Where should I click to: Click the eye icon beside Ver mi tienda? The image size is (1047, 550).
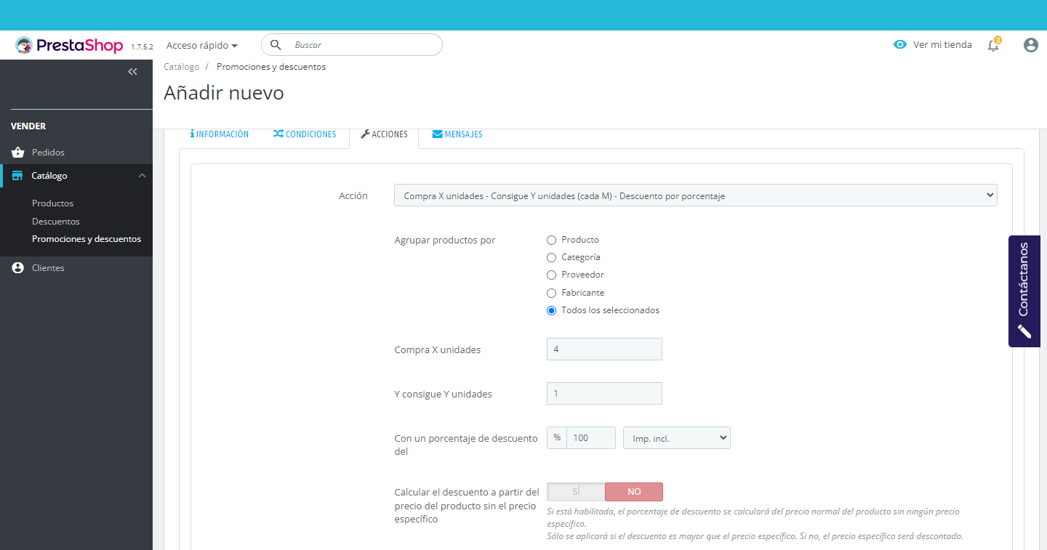click(900, 45)
